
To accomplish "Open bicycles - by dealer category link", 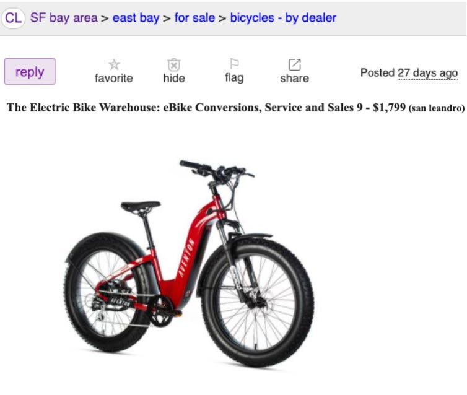I will pyautogui.click(x=283, y=18).
